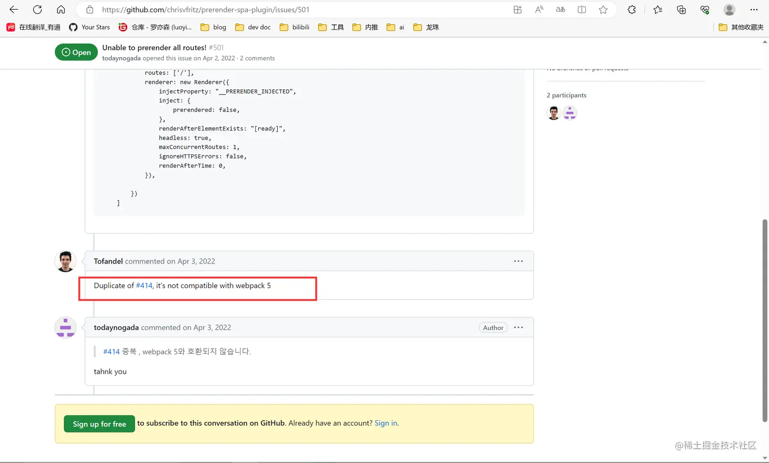Click the page vertical scrollbar thumb
The width and height of the screenshot is (769, 463).
tap(764, 320)
